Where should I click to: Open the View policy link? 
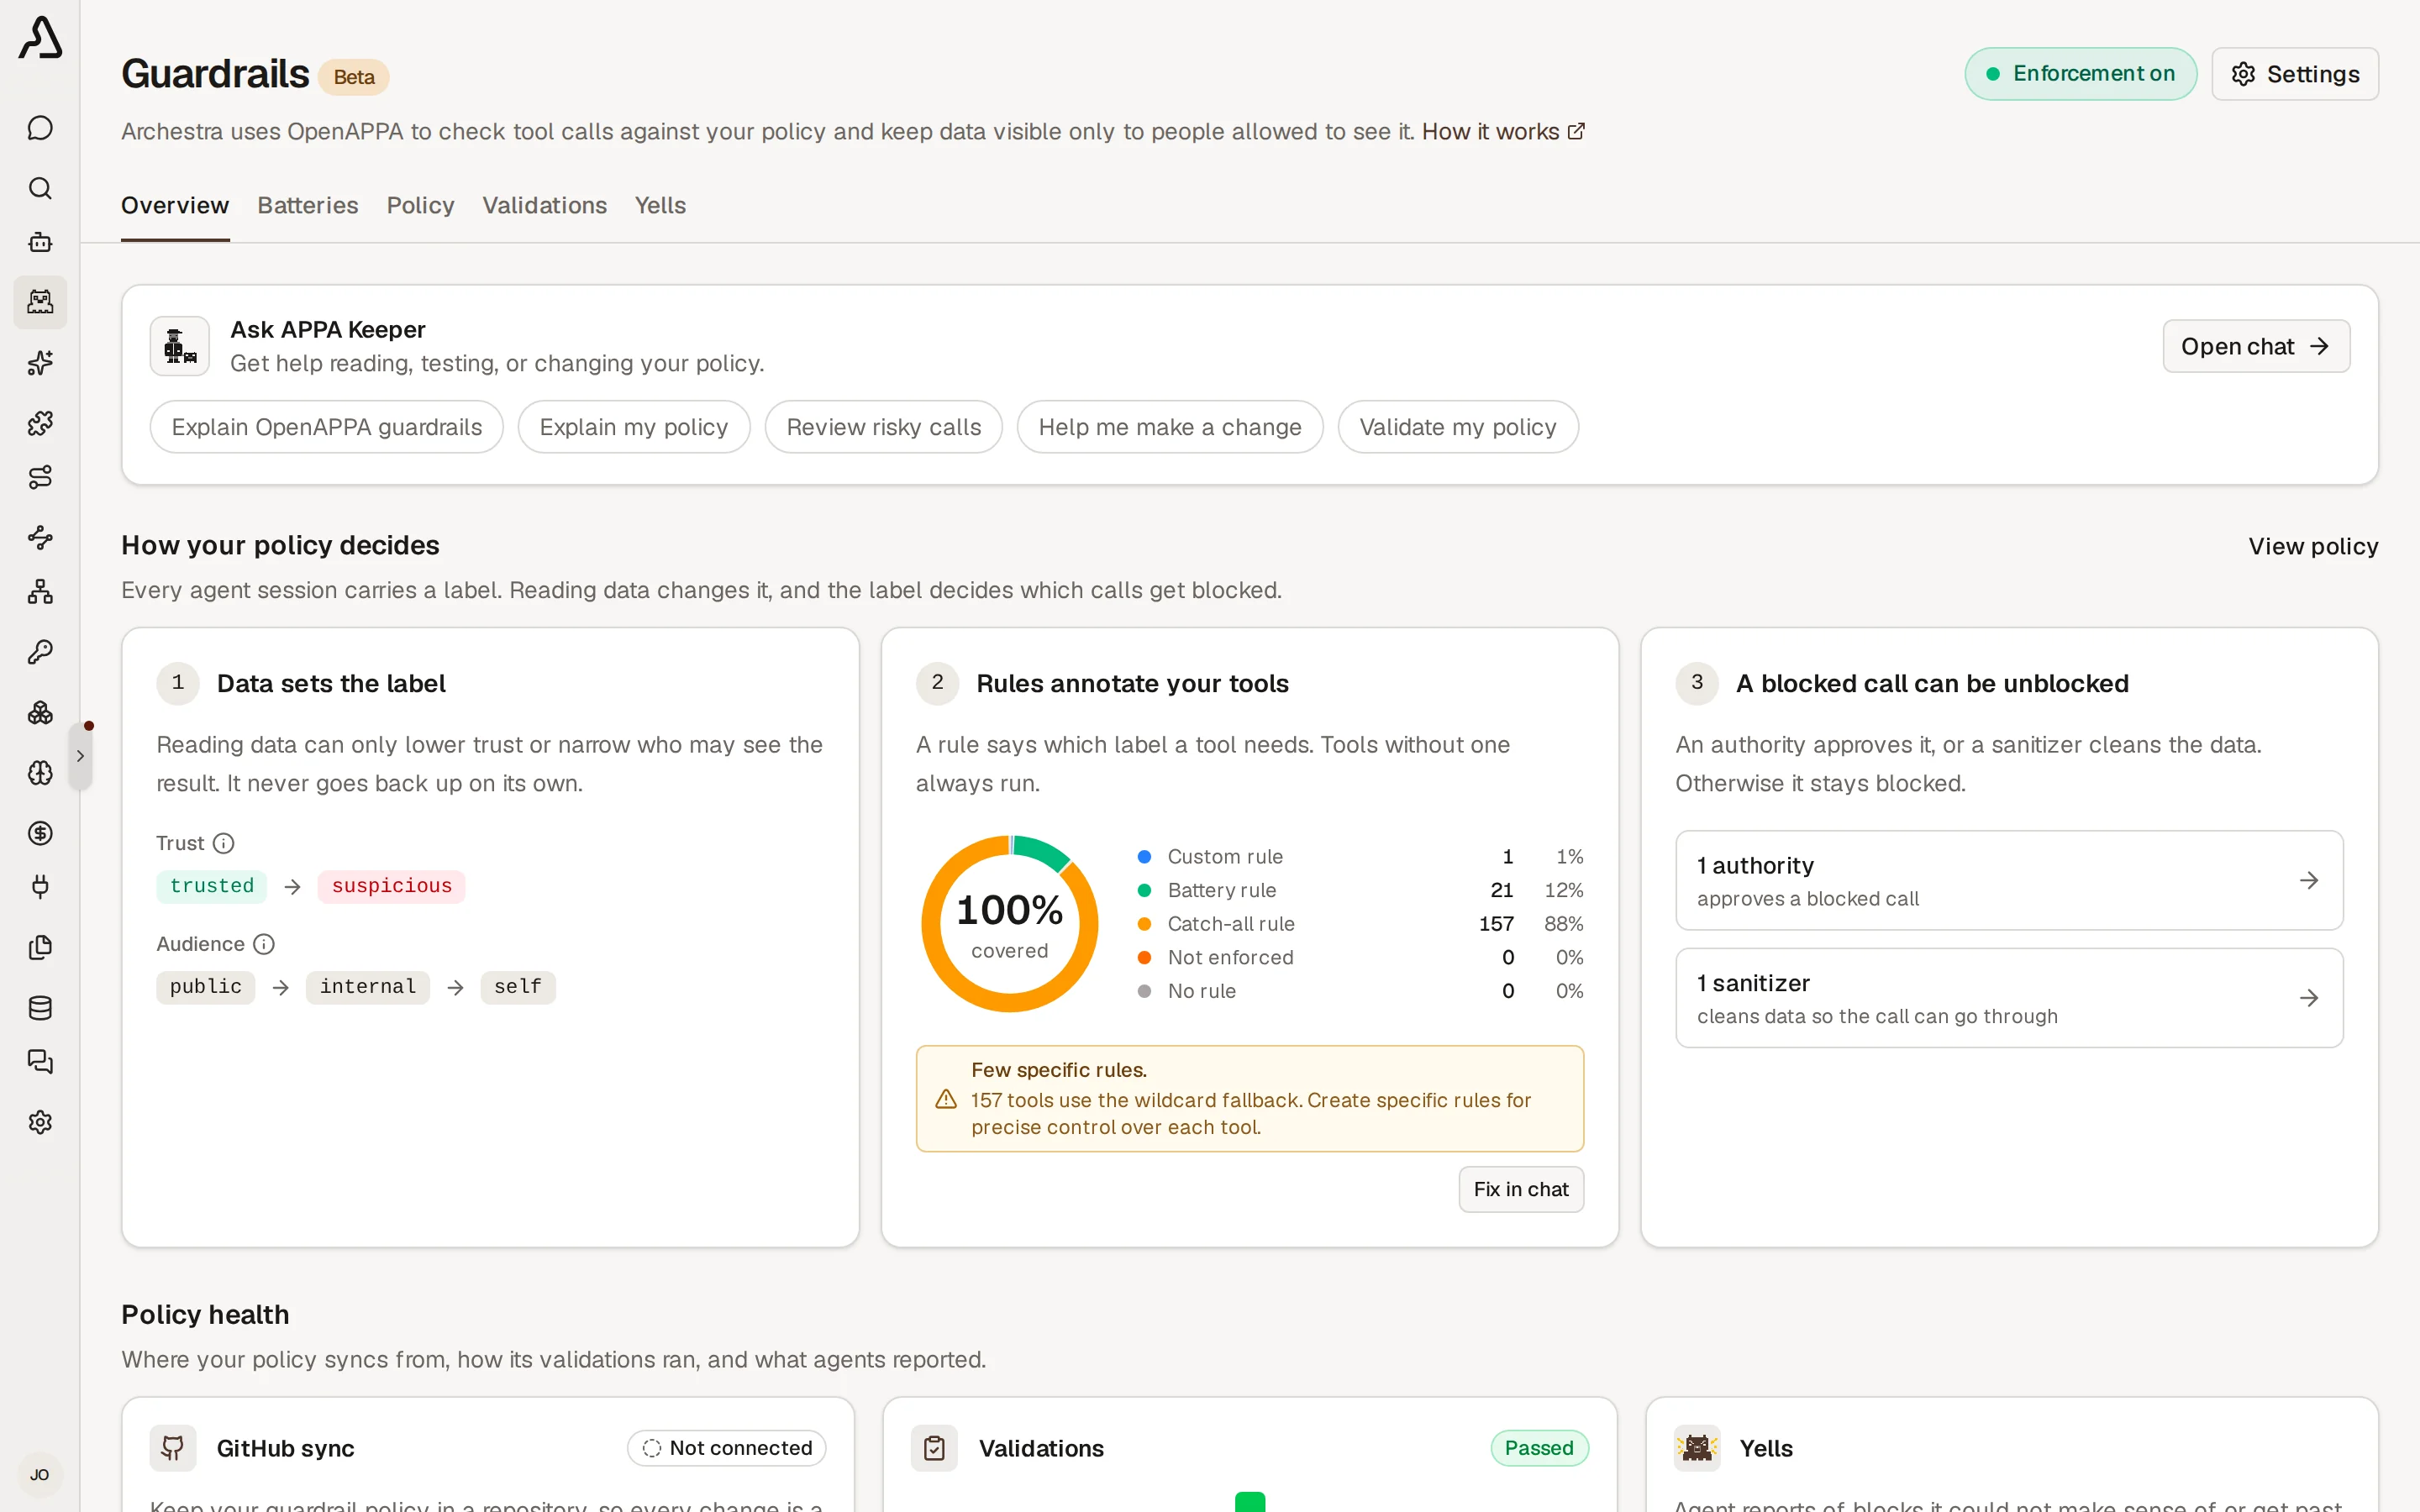tap(2313, 546)
